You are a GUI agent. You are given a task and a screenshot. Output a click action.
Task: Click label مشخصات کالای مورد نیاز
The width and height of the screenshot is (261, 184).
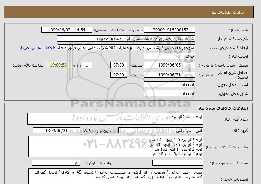(x=226, y=147)
